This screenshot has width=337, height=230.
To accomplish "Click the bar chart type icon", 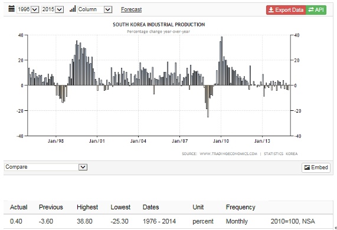I will point(73,9).
